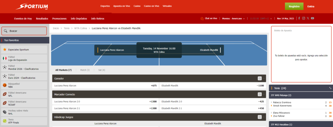This screenshot has height=127, width=333.
Task: Focus the Buscar search field
Action: tap(24, 31)
